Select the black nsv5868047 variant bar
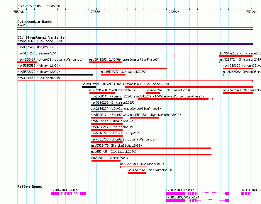The width and height of the screenshot is (261, 204). pos(106,99)
